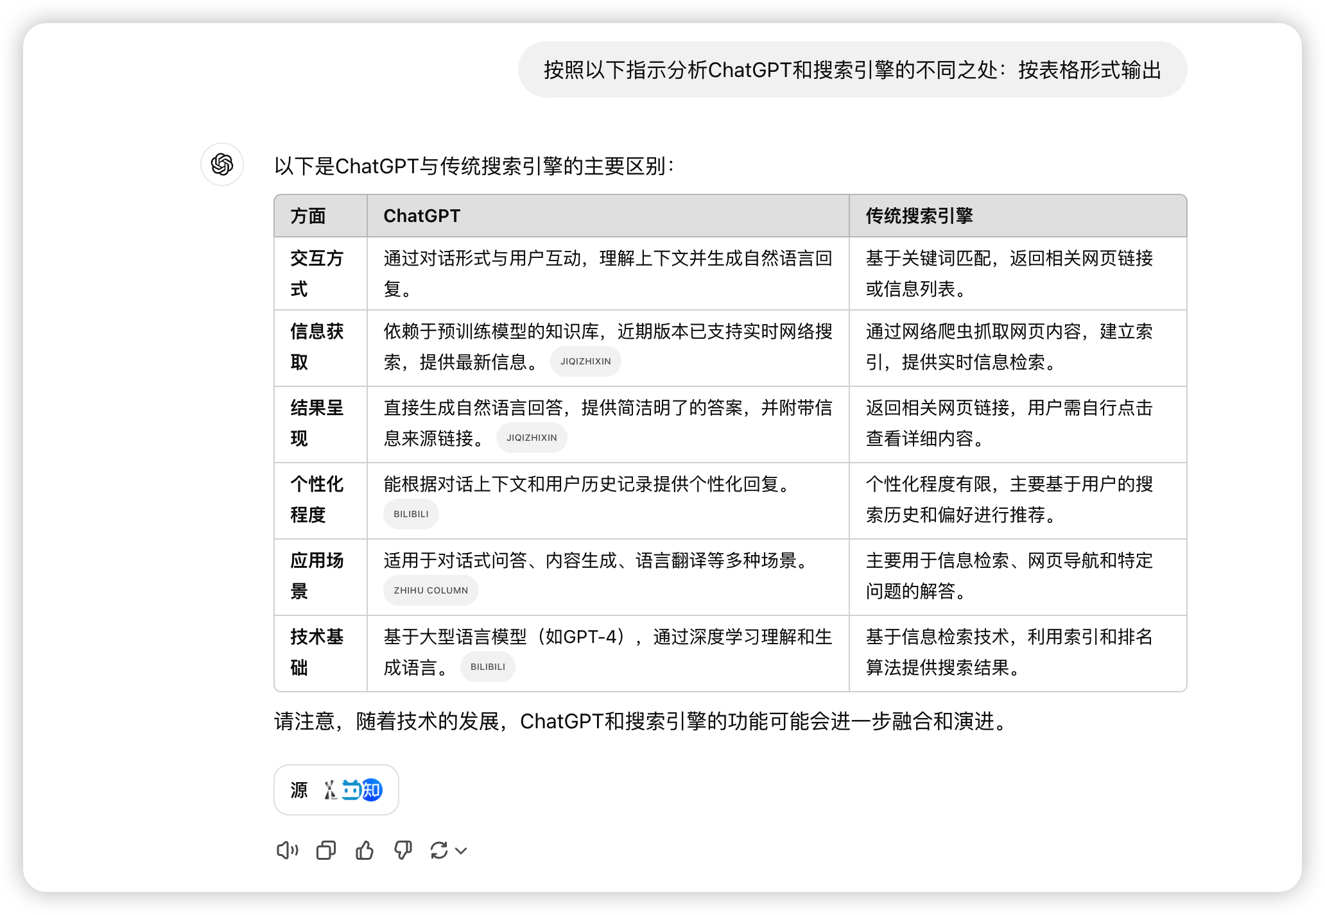The height and width of the screenshot is (915, 1325).
Task: Open JIQIZHIXIN citation in 结果呈现 row
Action: point(532,438)
